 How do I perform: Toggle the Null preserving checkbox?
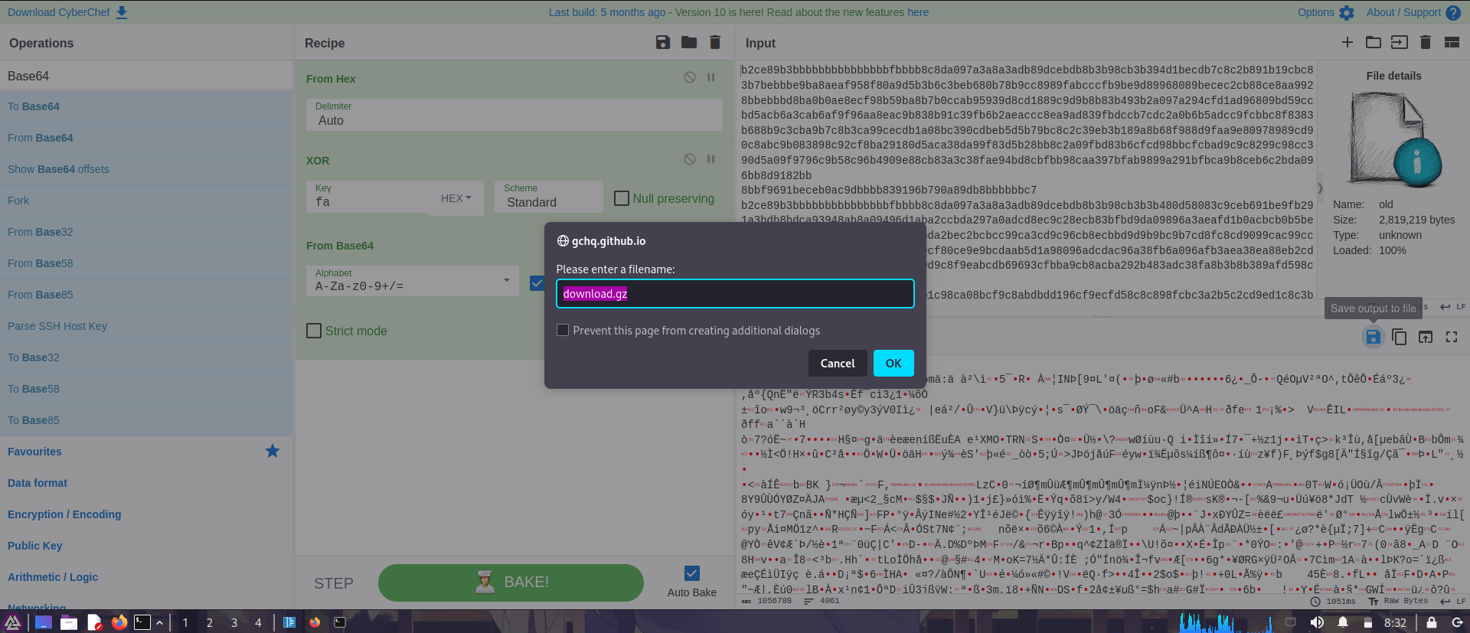(x=622, y=198)
